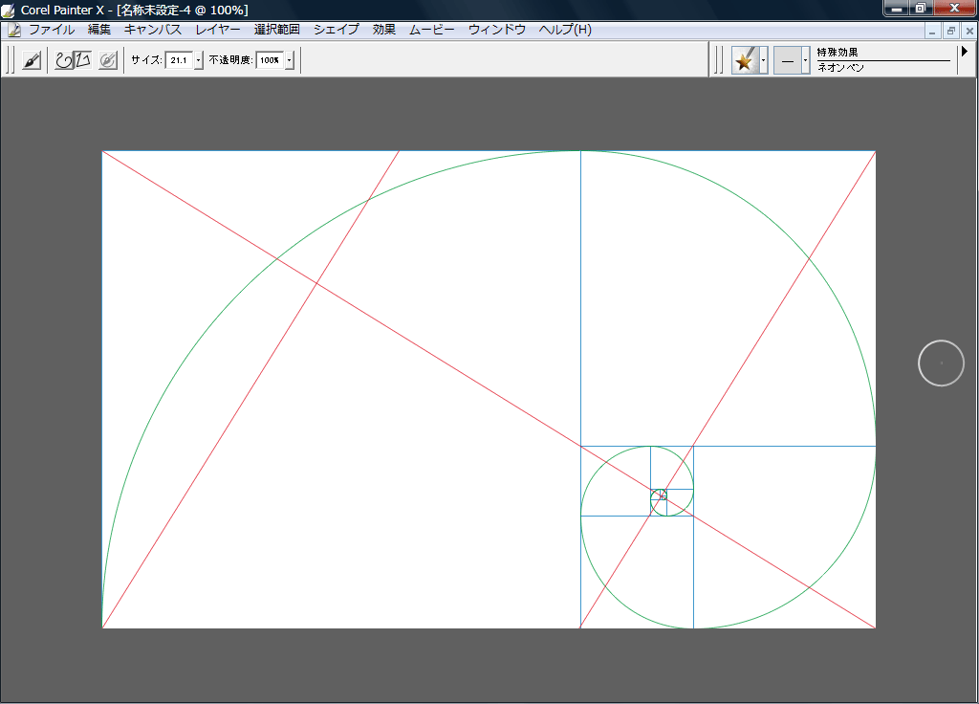
Task: Click the ネオンペン variant name
Action: click(840, 68)
